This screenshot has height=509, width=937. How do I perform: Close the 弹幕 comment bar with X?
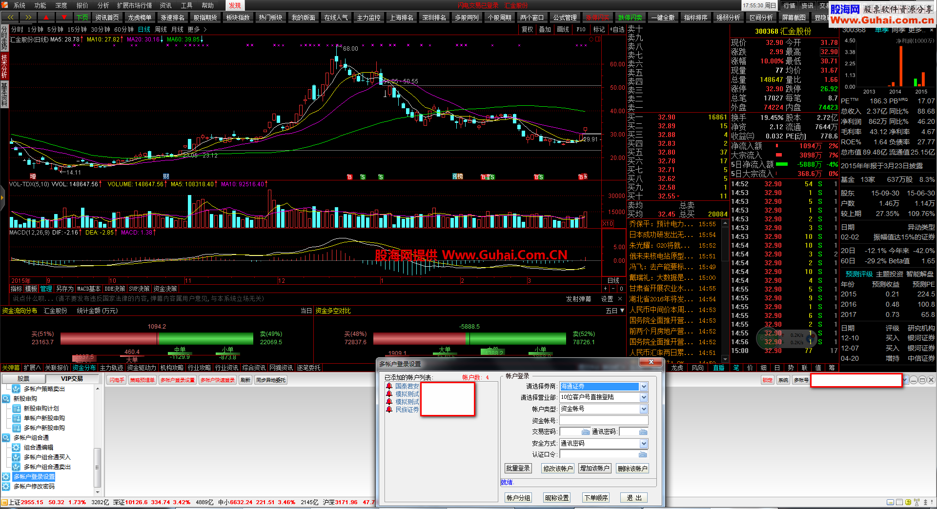620,299
